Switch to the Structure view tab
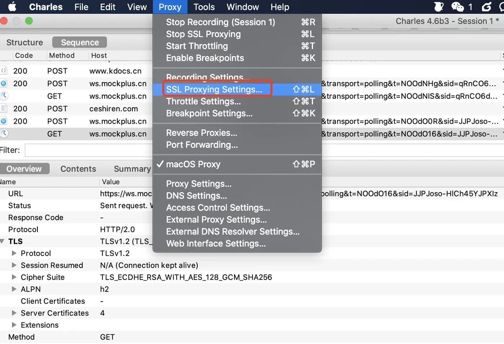 (24, 42)
